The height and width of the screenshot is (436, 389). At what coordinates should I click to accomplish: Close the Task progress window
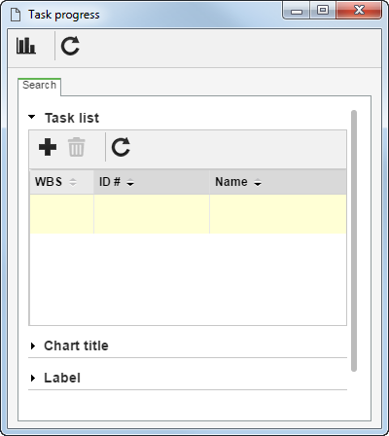pos(359,11)
